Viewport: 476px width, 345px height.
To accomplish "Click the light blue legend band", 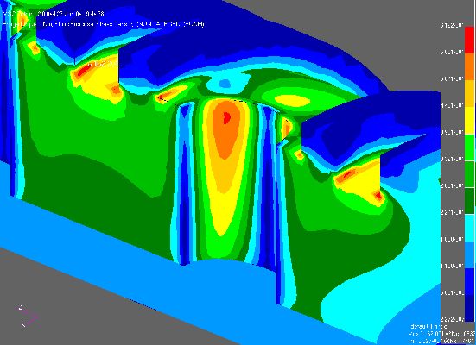I will [x=469, y=254].
